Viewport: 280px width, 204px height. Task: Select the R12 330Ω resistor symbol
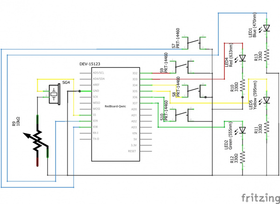click(242, 158)
